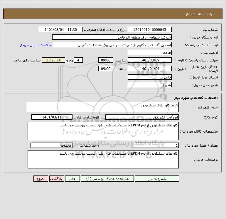226x219 pixels.
Task: Click the بازگشت back button
Action: [x=56, y=178]
